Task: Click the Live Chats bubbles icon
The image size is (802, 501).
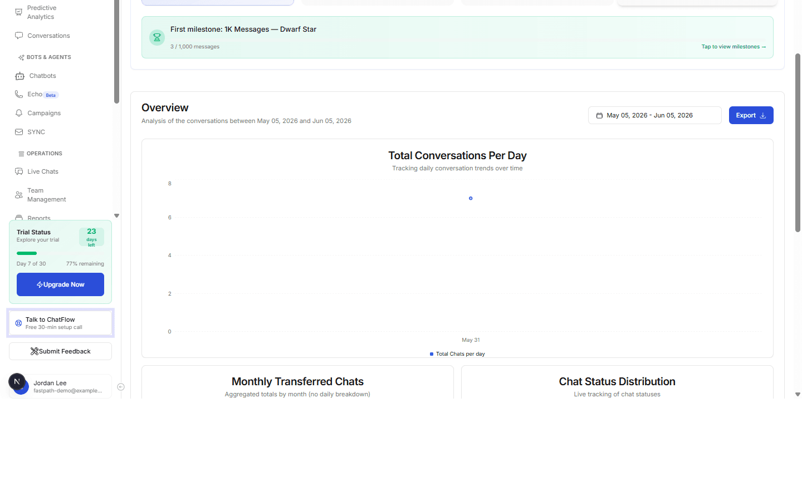Action: [x=19, y=171]
